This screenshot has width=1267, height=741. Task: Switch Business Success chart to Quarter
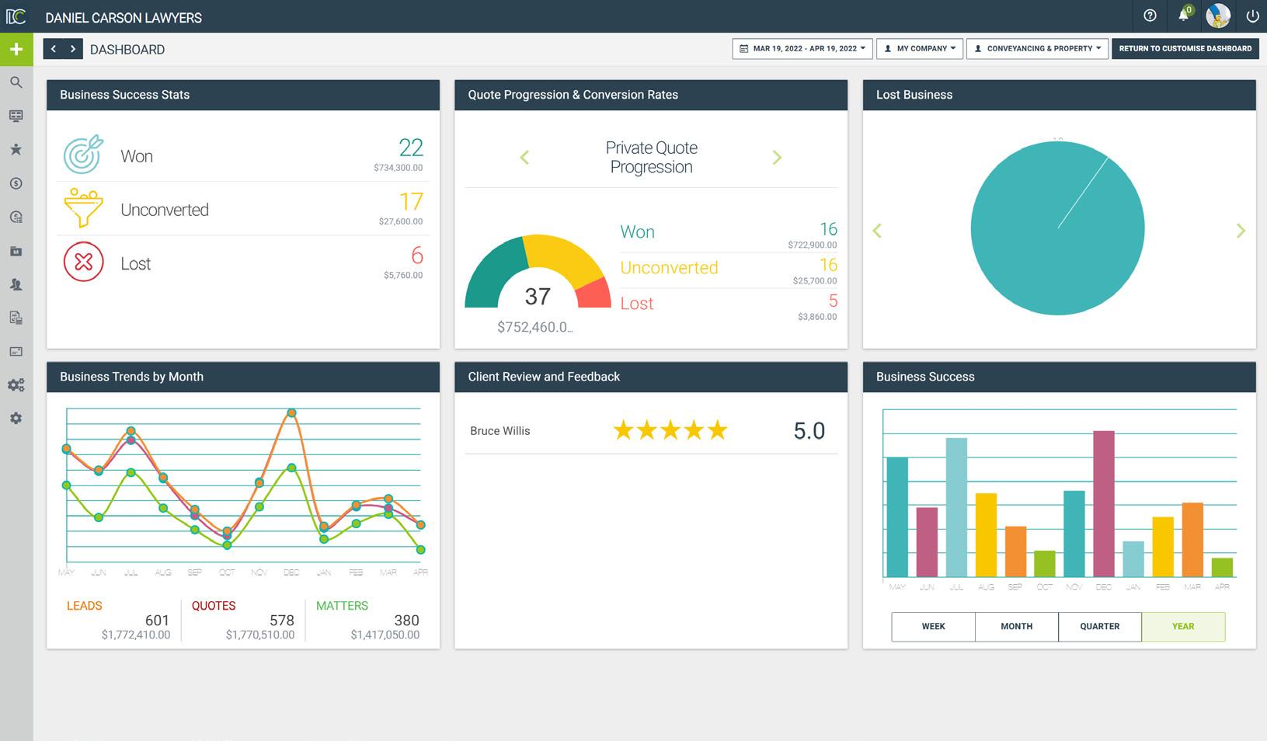pyautogui.click(x=1100, y=626)
